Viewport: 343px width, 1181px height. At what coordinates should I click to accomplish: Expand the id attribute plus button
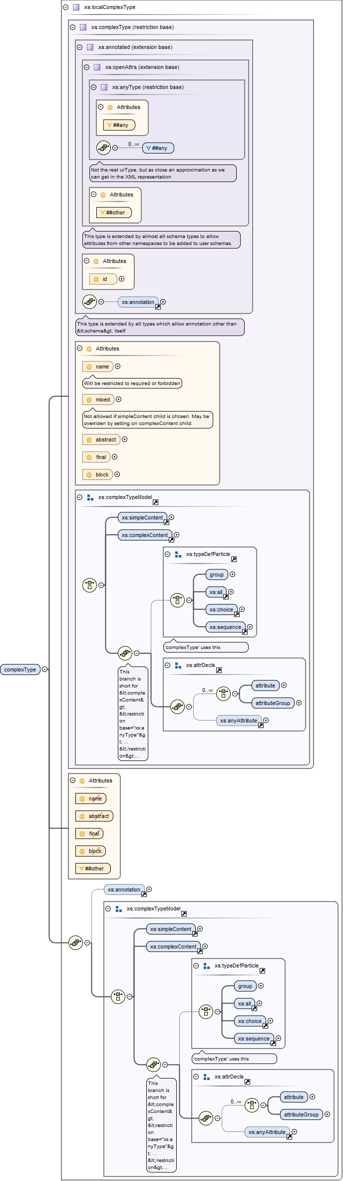[x=121, y=279]
